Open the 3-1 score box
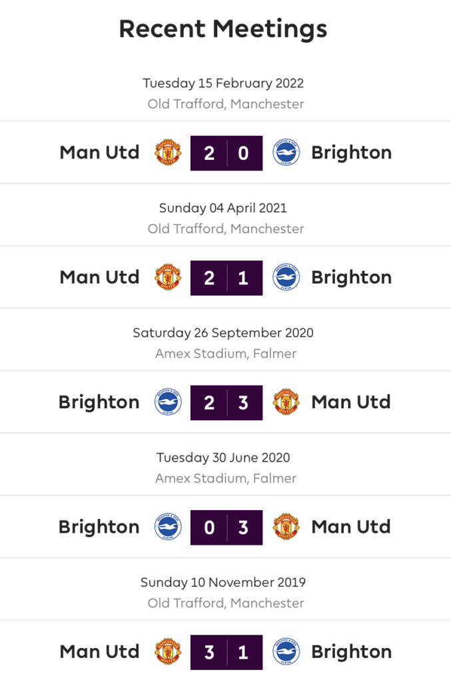The width and height of the screenshot is (451, 682). (x=226, y=653)
